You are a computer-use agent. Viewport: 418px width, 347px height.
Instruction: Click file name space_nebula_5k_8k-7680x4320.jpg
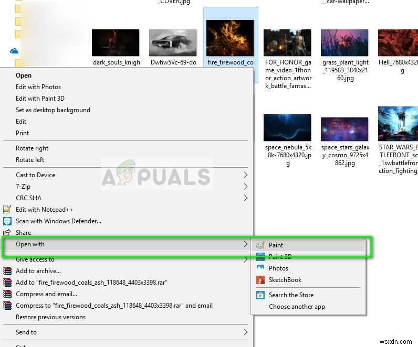click(x=288, y=155)
